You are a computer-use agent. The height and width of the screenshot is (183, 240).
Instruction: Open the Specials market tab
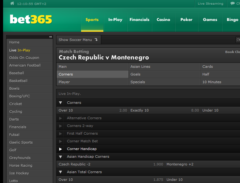point(164,82)
